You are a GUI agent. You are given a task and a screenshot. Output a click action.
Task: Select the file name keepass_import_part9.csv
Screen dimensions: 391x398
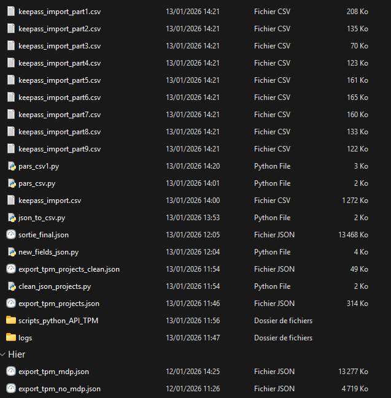[60, 149]
